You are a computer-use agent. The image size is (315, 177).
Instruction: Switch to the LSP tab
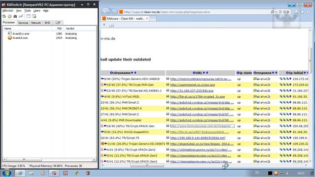click(x=58, y=23)
